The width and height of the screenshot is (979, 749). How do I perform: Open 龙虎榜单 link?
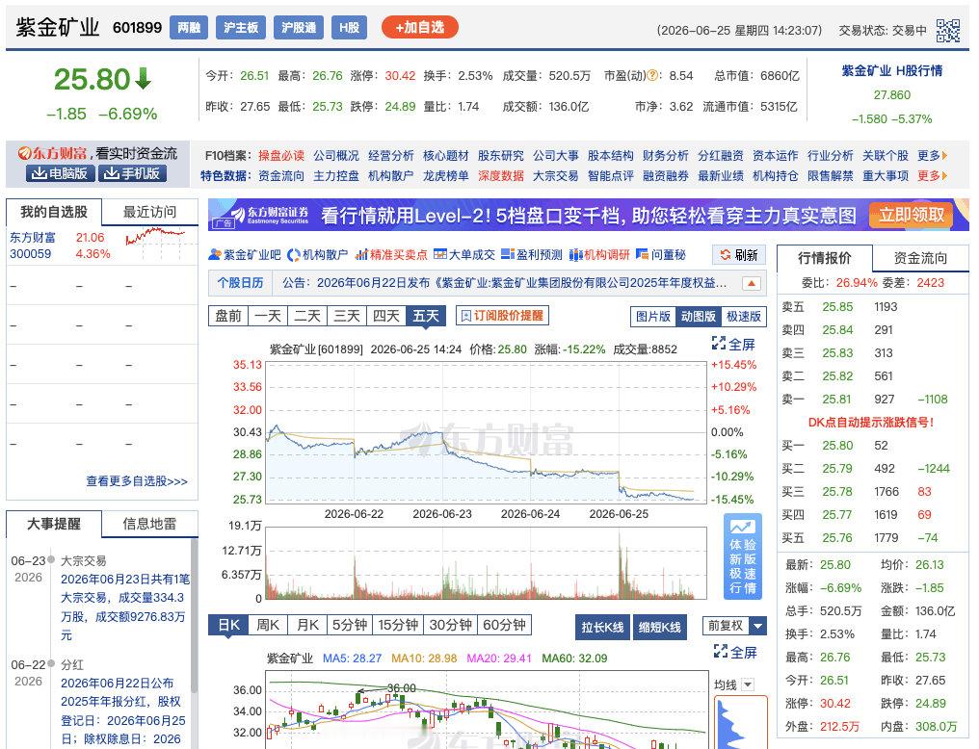tap(446, 176)
